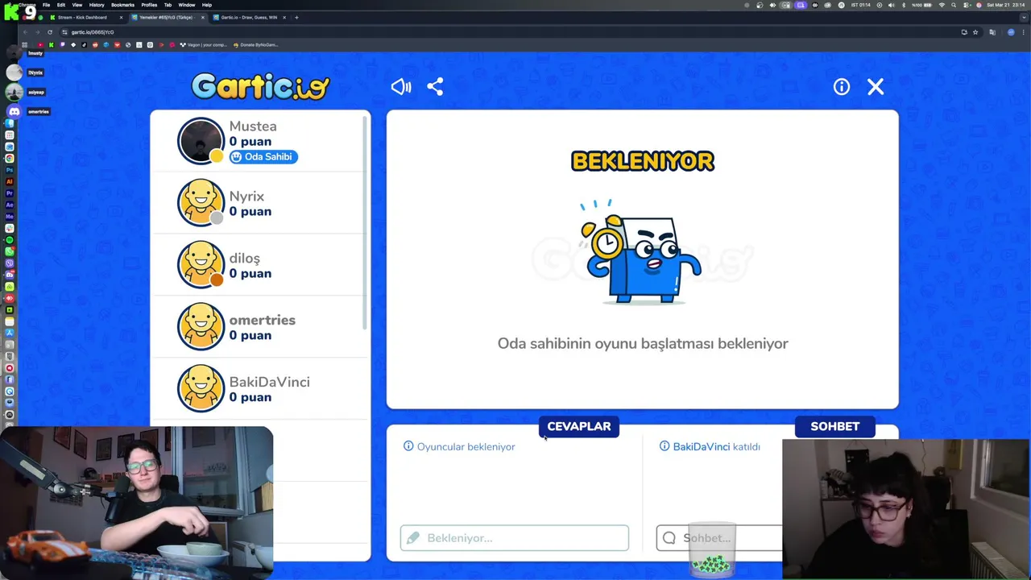1031x580 pixels.
Task: Click the Oyuncular bekleniyor notice
Action: point(459,446)
